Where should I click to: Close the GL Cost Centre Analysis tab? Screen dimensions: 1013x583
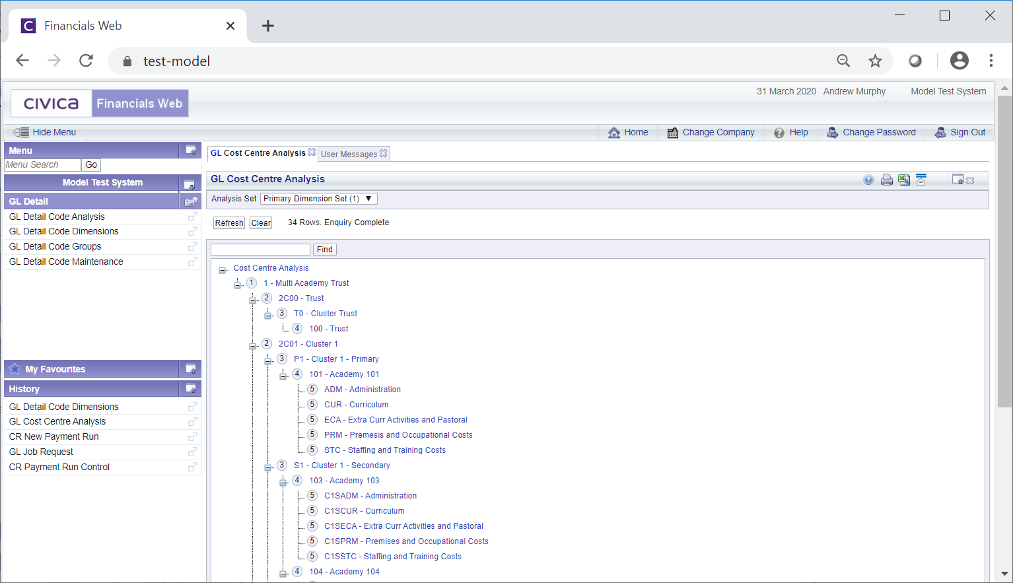312,152
